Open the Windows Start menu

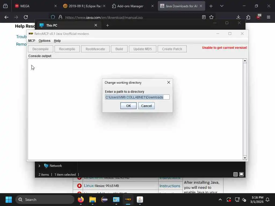coord(9,200)
